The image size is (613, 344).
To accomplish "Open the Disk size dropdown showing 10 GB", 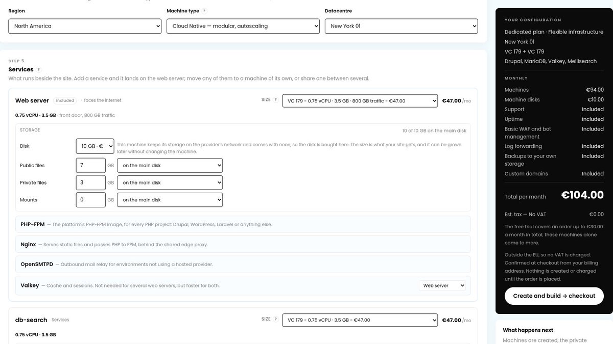I will (x=95, y=146).
